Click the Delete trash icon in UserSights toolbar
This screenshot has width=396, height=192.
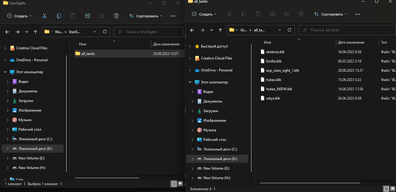click(x=116, y=16)
